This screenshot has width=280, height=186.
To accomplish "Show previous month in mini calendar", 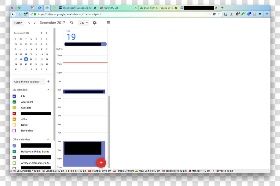I will [x=41, y=33].
